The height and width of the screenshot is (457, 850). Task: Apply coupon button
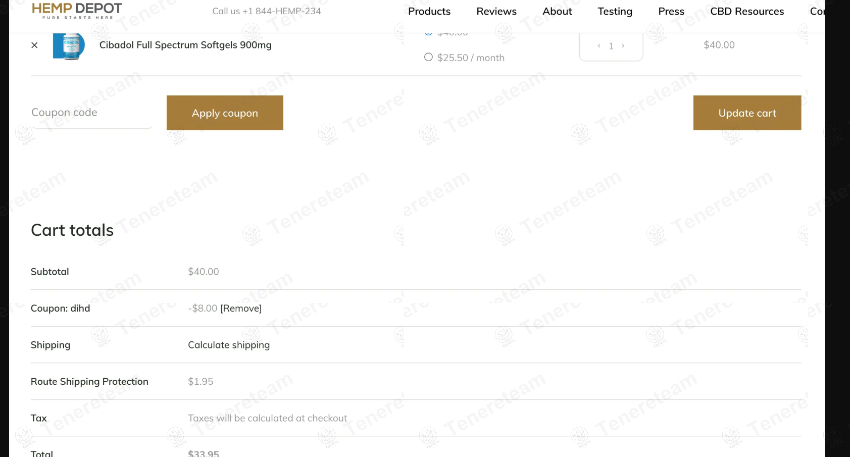(225, 113)
